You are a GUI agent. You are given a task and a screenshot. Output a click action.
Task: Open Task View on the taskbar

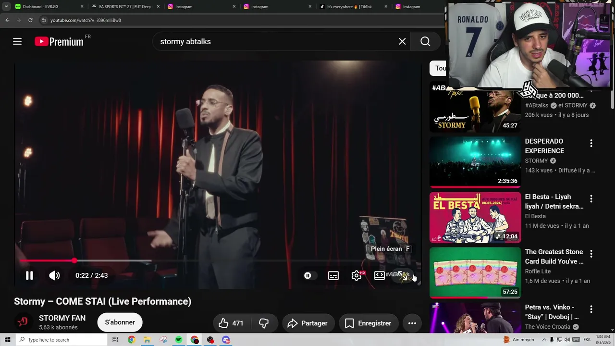(115, 340)
